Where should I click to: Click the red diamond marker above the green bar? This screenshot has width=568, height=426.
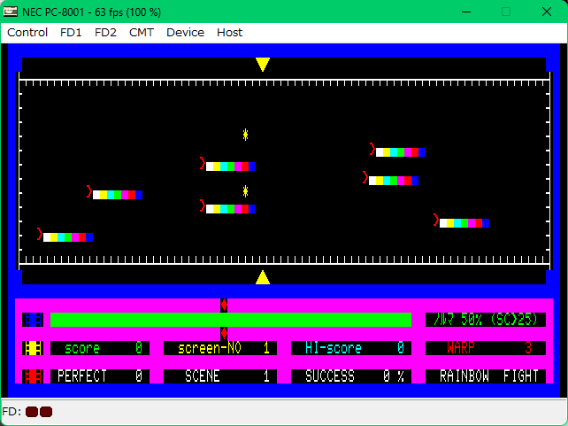click(224, 306)
